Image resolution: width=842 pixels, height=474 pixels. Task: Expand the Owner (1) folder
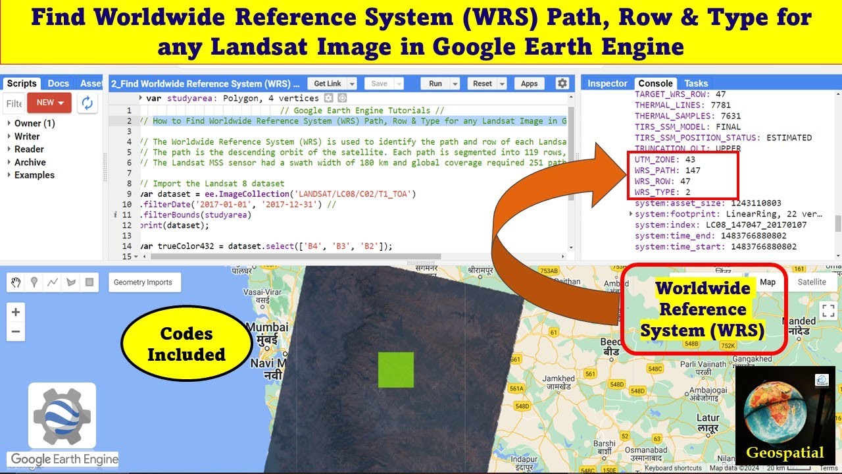9,123
